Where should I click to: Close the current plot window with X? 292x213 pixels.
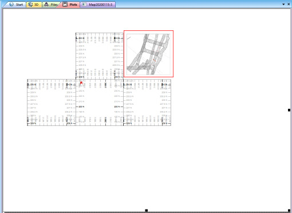pyautogui.click(x=289, y=4)
